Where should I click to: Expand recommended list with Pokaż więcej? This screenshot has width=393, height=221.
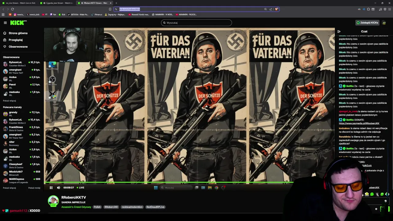pyautogui.click(x=10, y=188)
